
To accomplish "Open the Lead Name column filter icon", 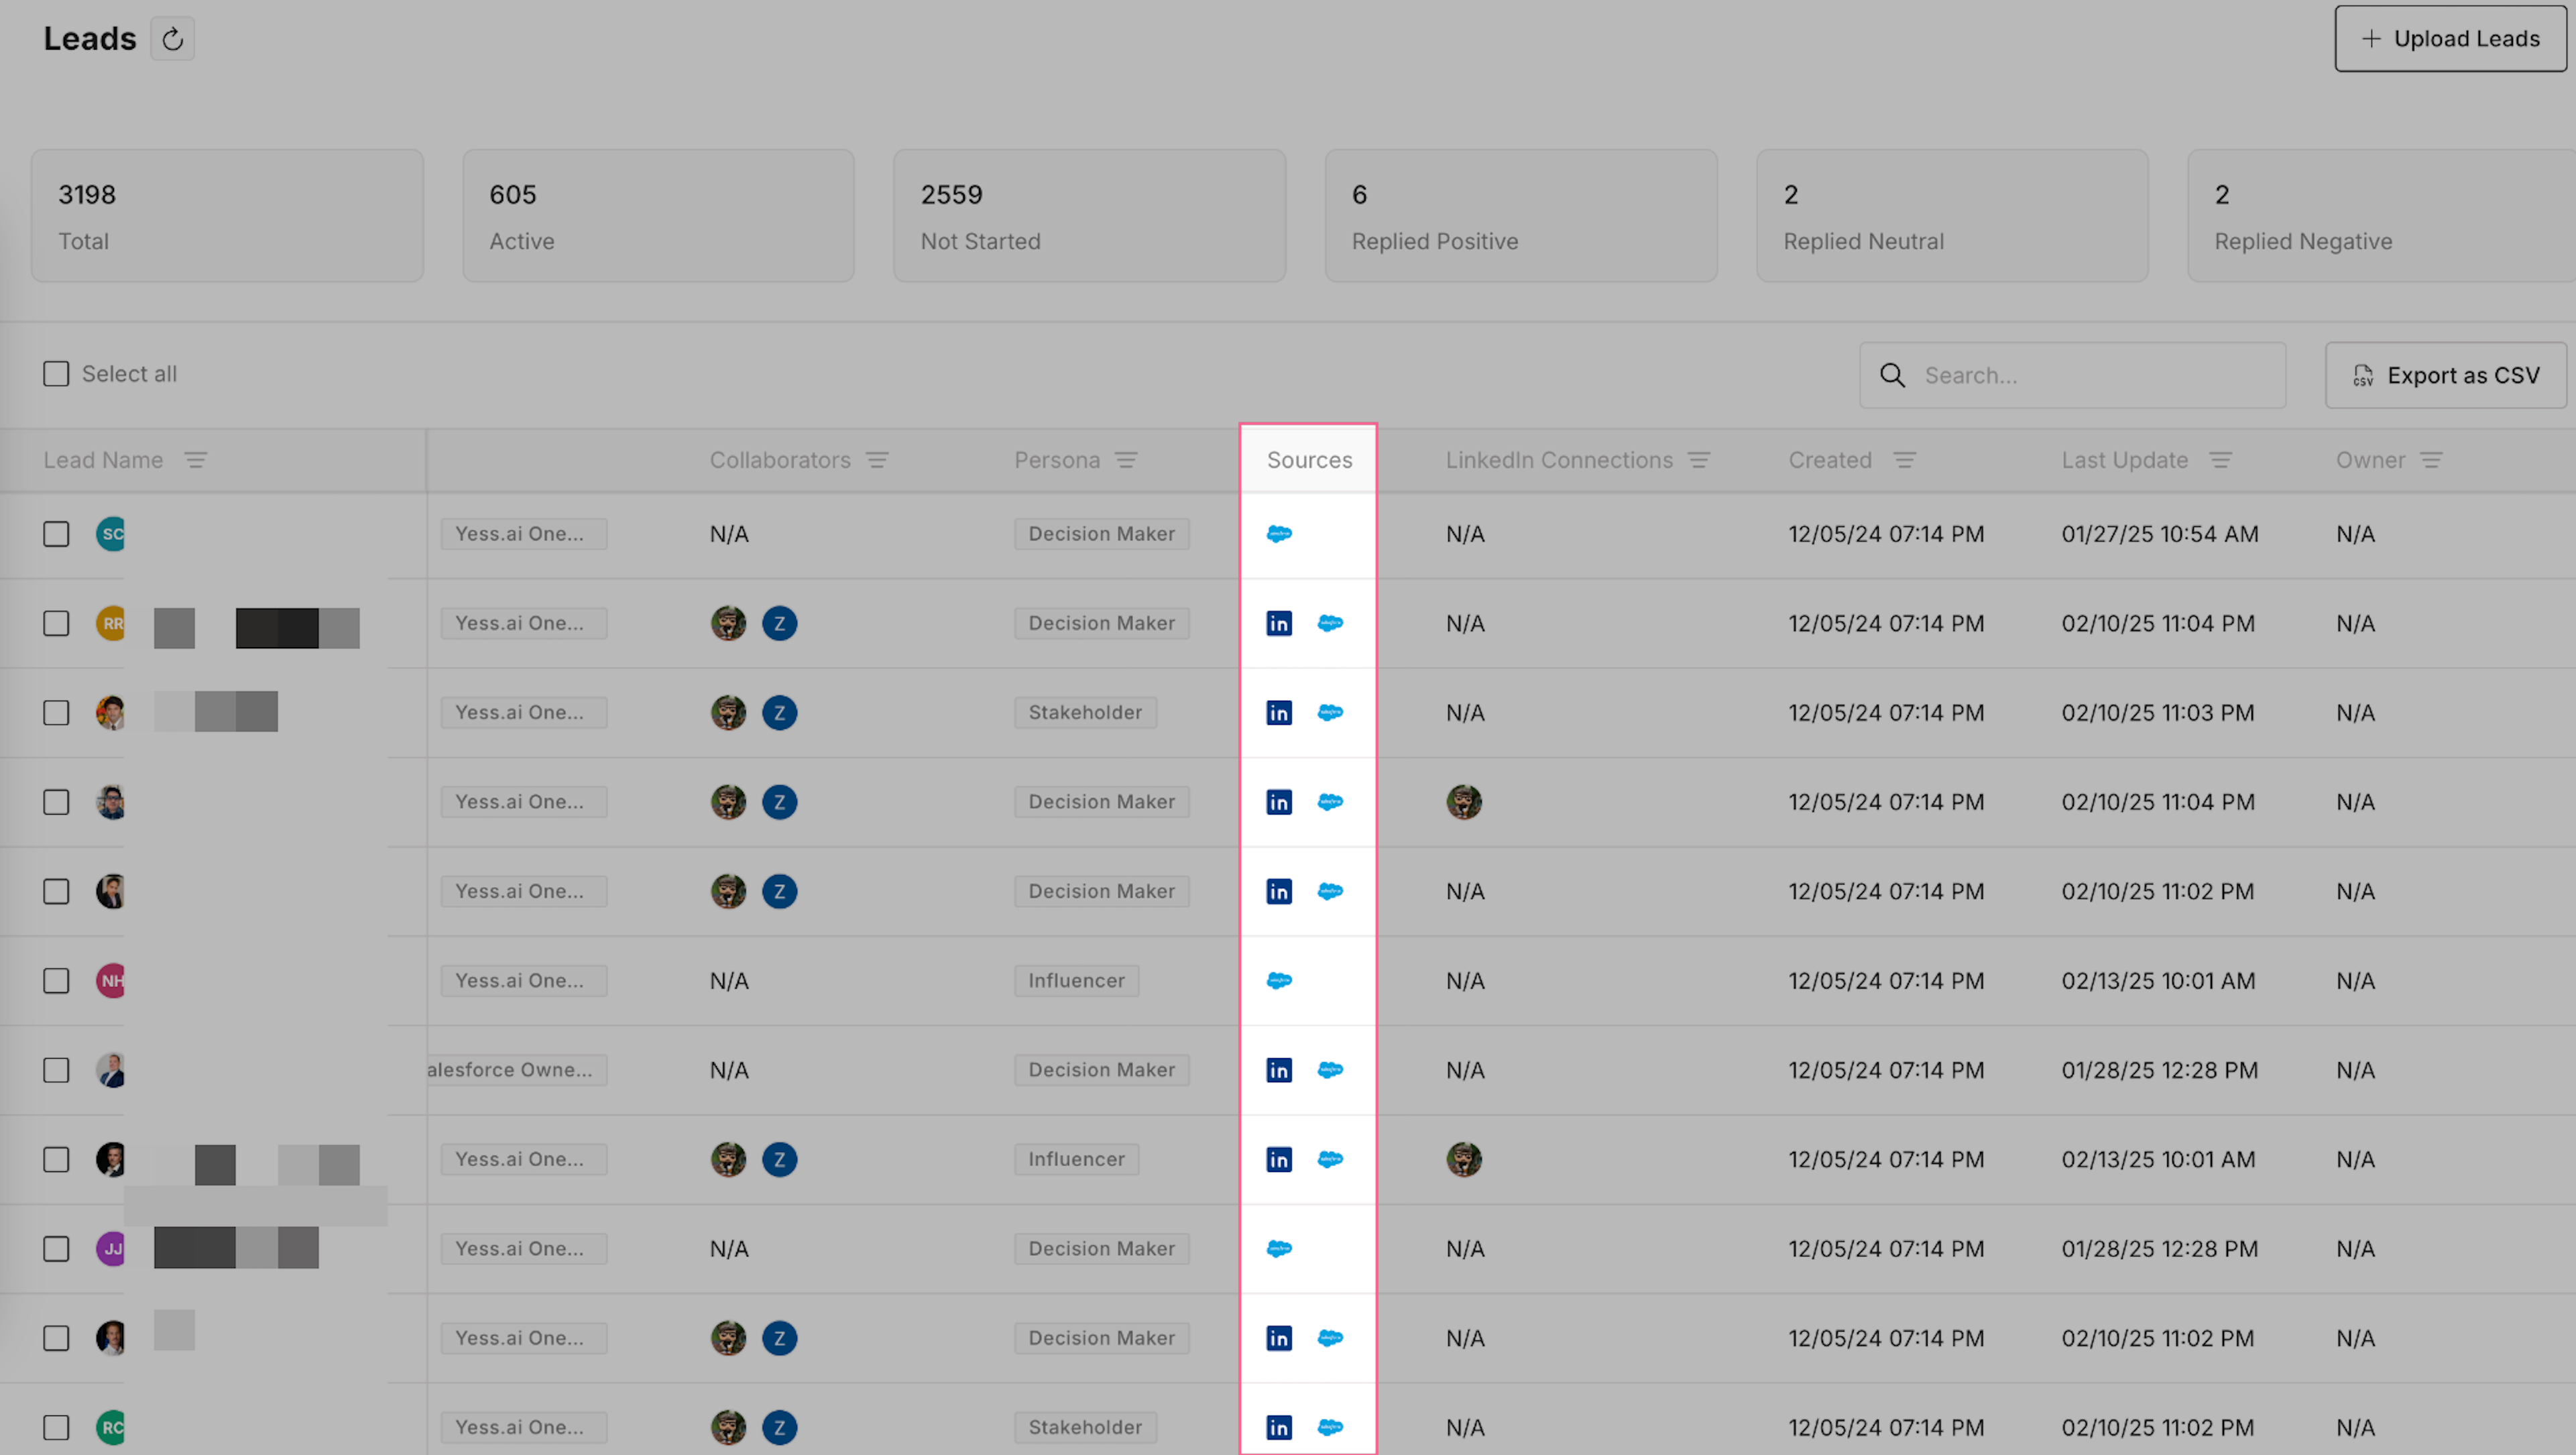I will pos(195,460).
